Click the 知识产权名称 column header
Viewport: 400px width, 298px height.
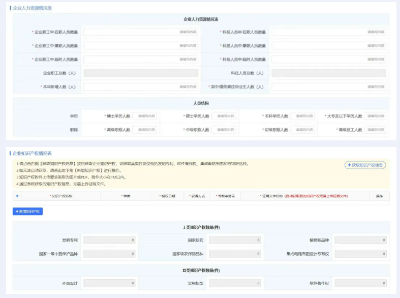click(x=60, y=196)
